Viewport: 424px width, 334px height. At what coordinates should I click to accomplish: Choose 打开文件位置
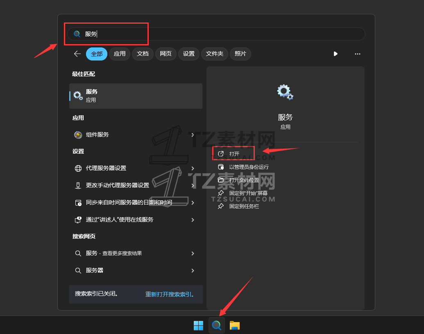(x=244, y=180)
